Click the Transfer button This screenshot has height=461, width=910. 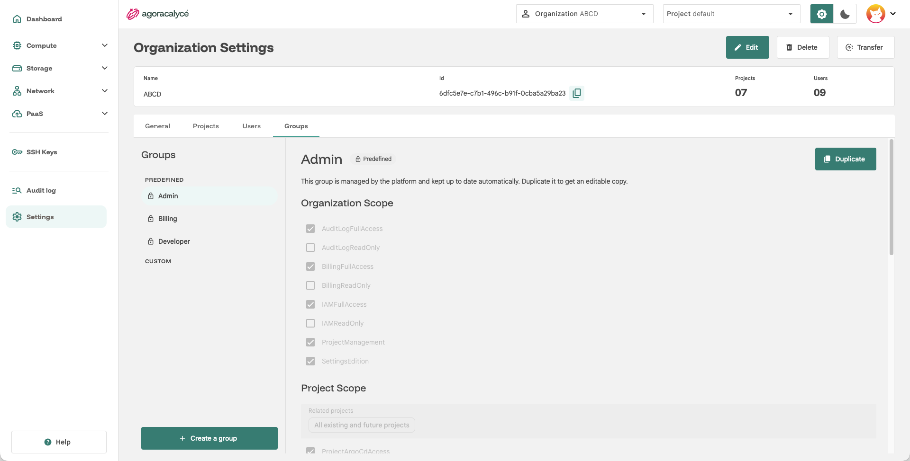865,47
